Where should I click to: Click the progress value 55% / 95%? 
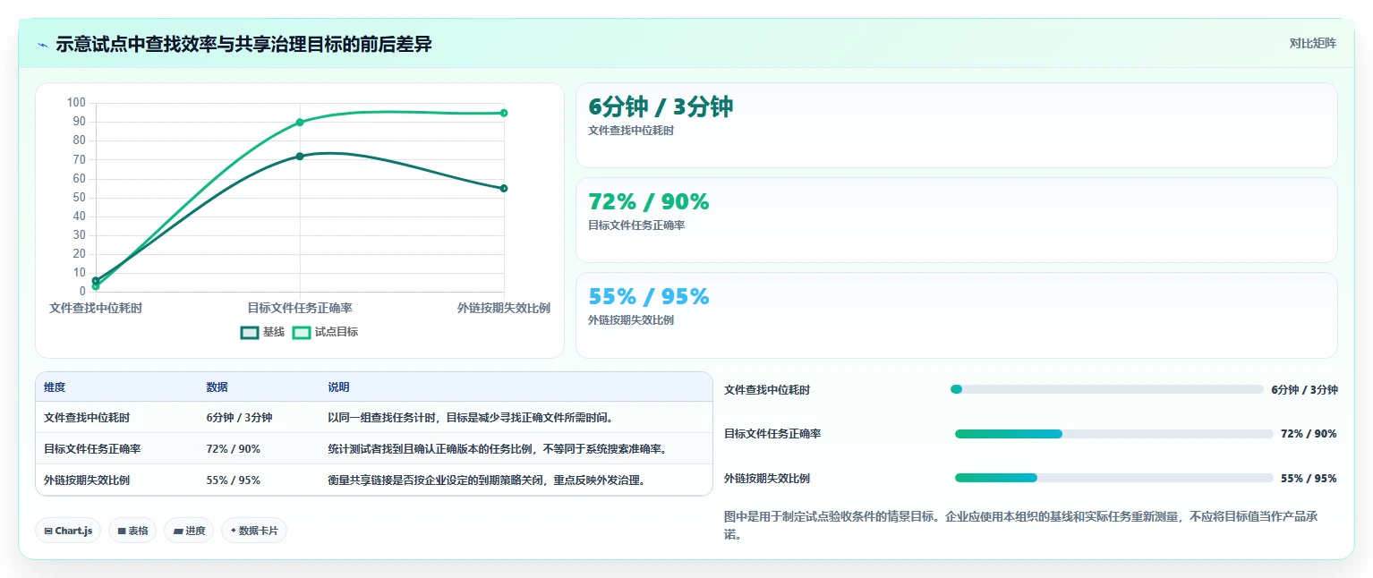tap(1309, 478)
